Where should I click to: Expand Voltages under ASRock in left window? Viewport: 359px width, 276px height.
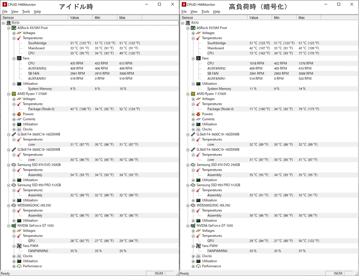(14, 33)
